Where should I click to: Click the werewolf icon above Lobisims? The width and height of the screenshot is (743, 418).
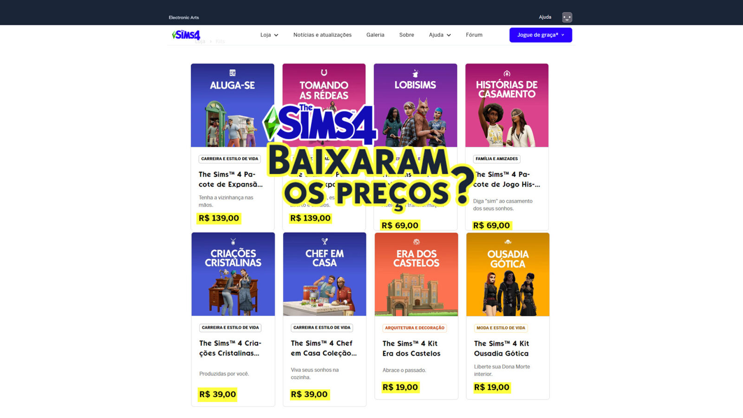416,73
